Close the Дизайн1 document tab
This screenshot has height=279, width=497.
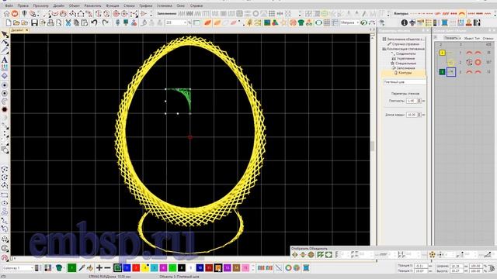click(27, 30)
